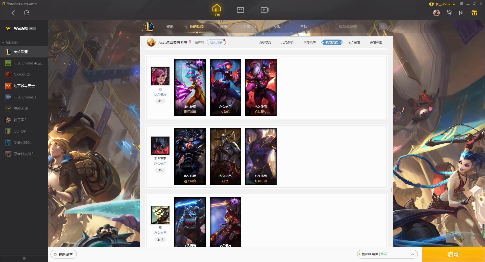
Task: Open the 女警官 skin card
Action: [225, 87]
